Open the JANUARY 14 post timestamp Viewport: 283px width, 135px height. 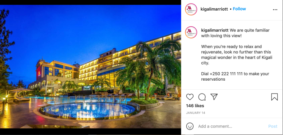tap(196, 113)
